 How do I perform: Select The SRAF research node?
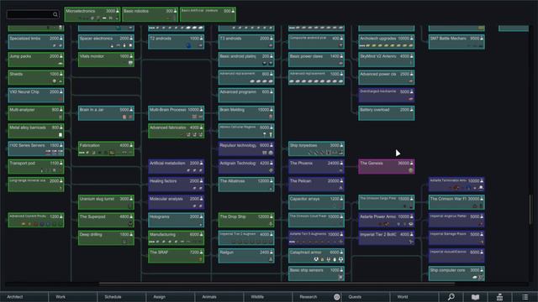176,256
